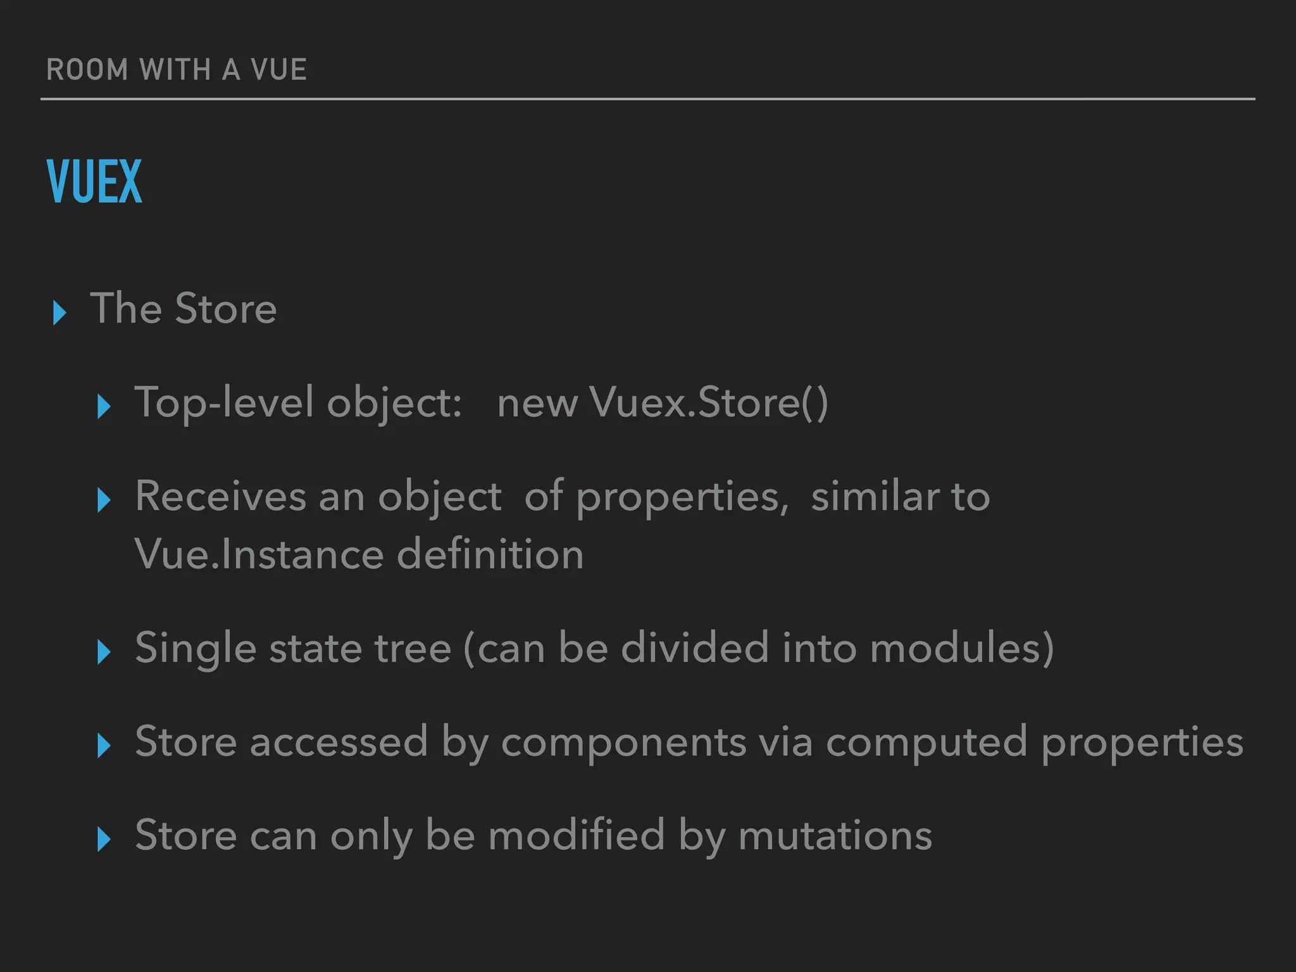
Task: Click the arrow bullet next to Top-level object
Action: (104, 407)
